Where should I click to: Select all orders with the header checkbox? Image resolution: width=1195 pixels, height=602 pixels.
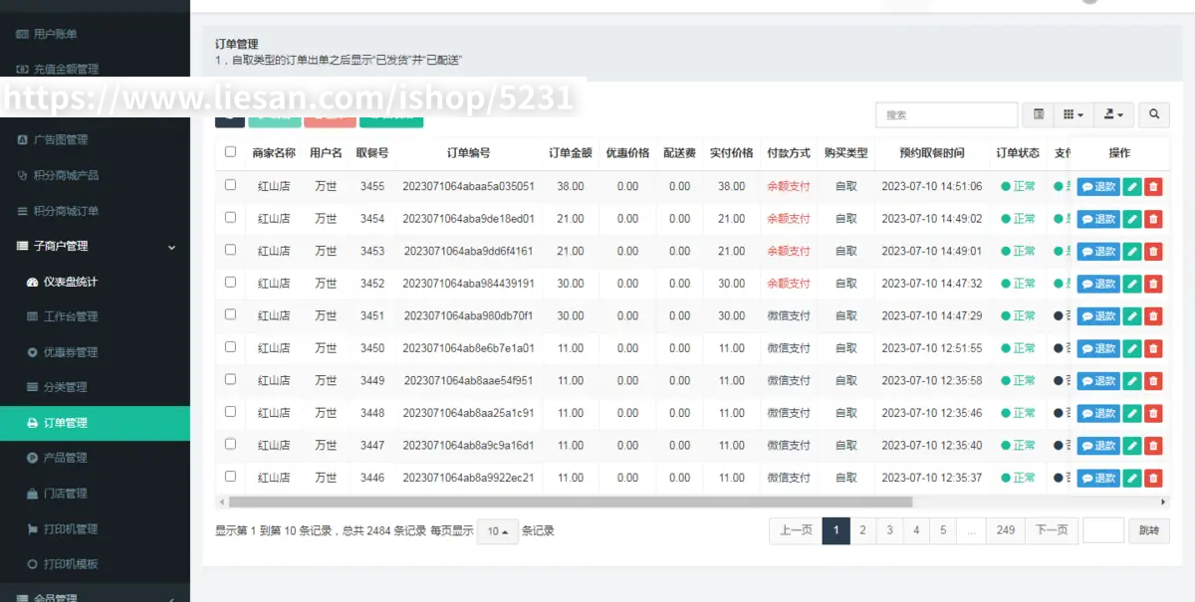pos(231,152)
